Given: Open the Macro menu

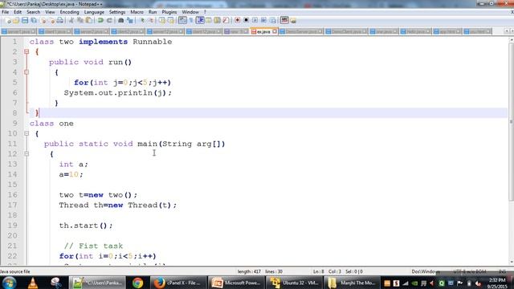Looking at the screenshot, I should click(x=137, y=12).
